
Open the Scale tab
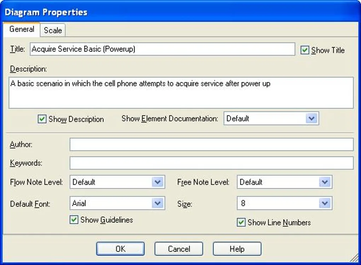(x=53, y=30)
